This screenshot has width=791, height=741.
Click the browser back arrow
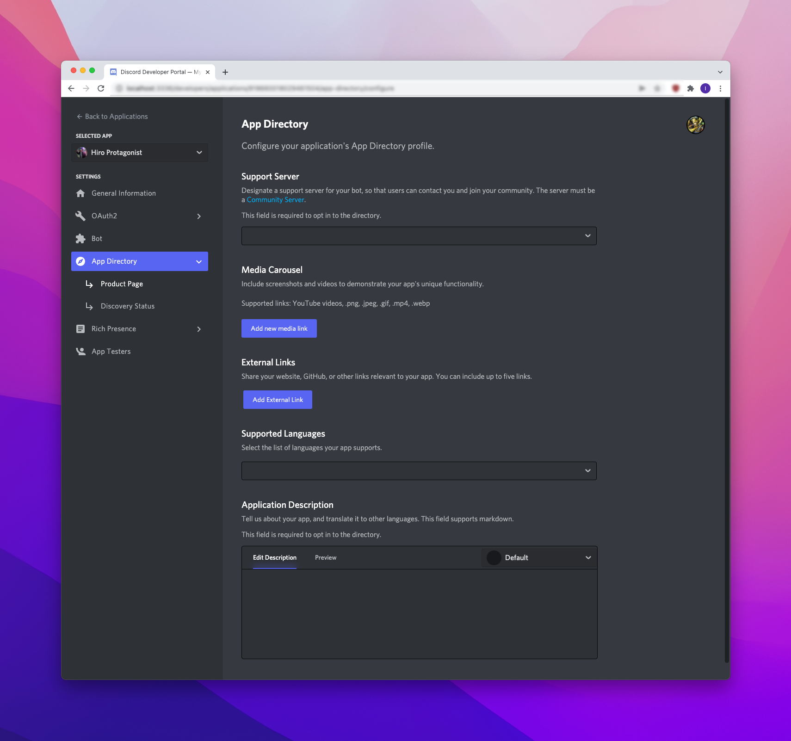pos(71,88)
